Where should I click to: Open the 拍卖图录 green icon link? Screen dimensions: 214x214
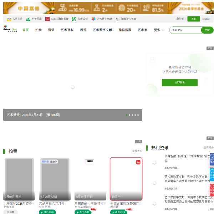click(x=28, y=19)
